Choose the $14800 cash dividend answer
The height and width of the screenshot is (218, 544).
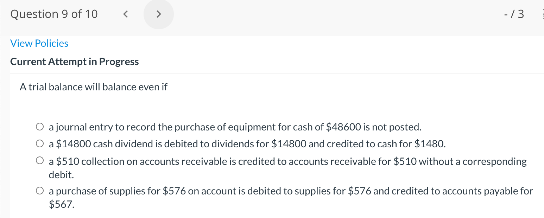click(39, 143)
